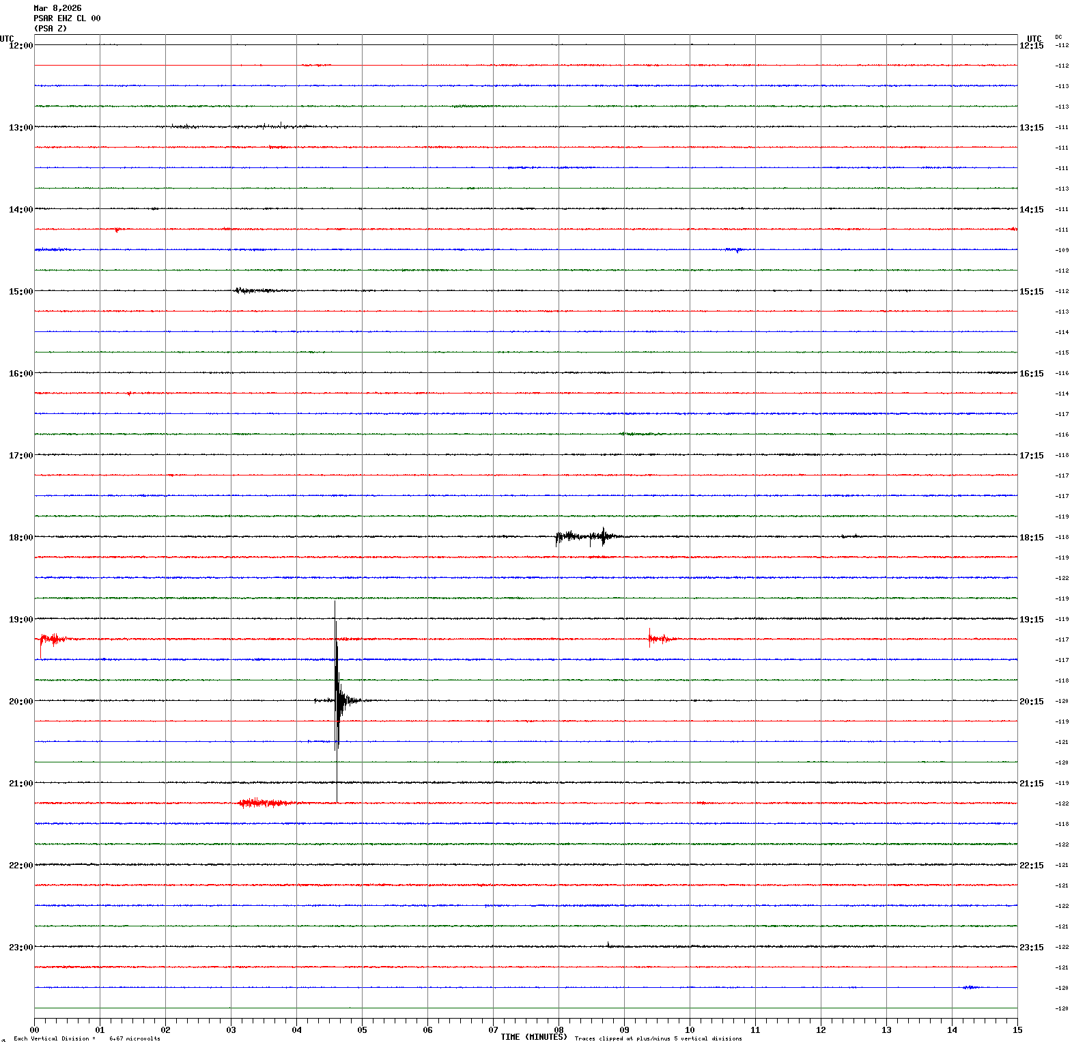This screenshot has width=1072, height=1048.
Task: Select the 23:00 UTC row label
Action: pyautogui.click(x=20, y=948)
